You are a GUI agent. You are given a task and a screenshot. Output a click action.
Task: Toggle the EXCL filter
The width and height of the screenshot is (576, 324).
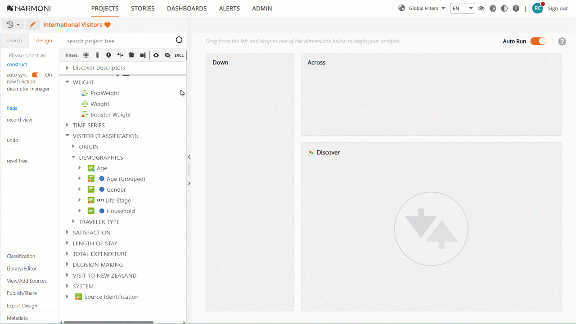pos(179,55)
